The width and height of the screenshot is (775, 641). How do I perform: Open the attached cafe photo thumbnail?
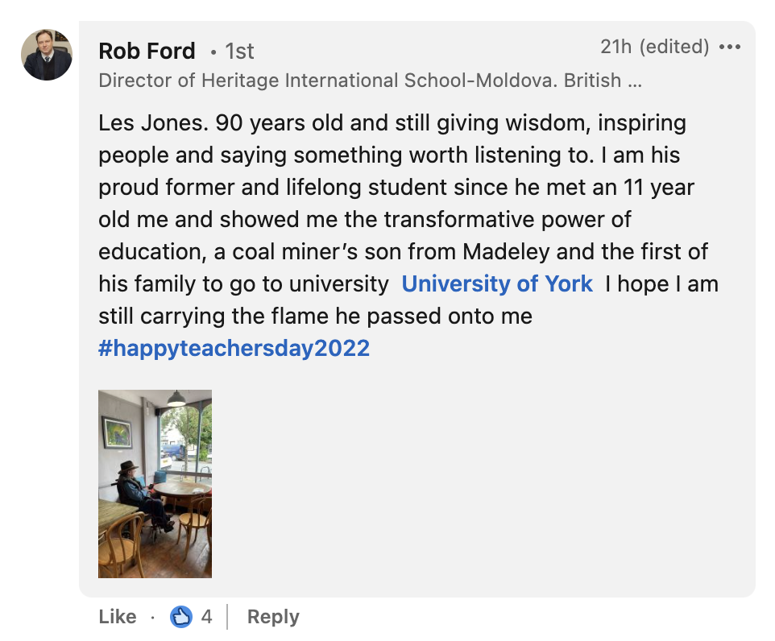pos(155,483)
